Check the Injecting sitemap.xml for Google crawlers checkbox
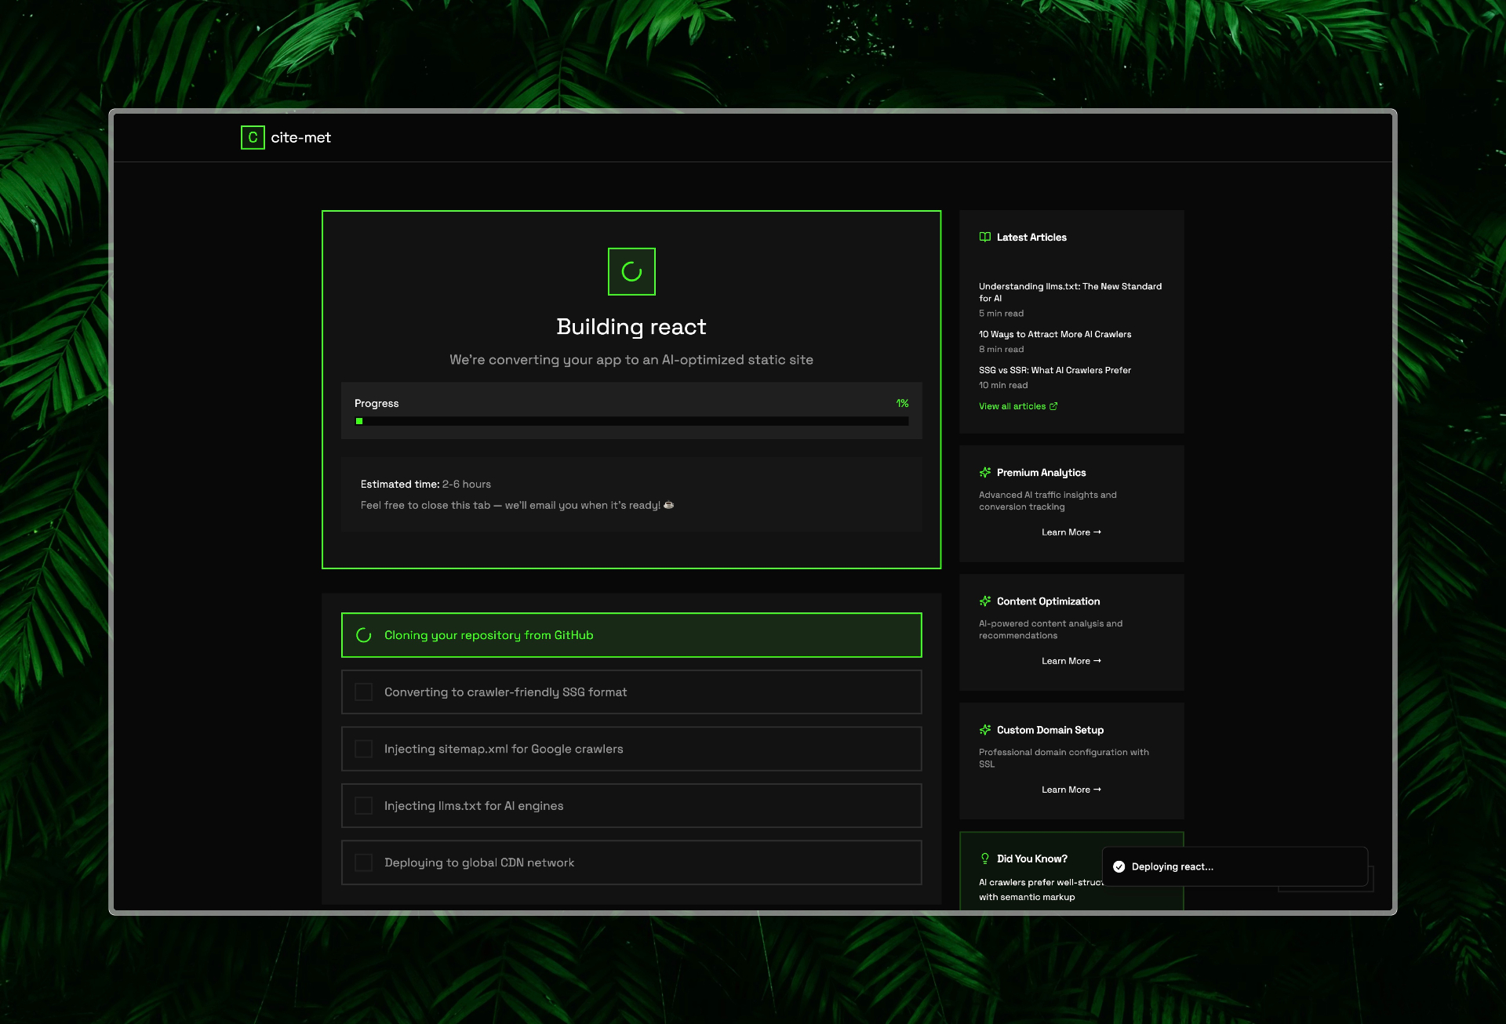 click(363, 749)
